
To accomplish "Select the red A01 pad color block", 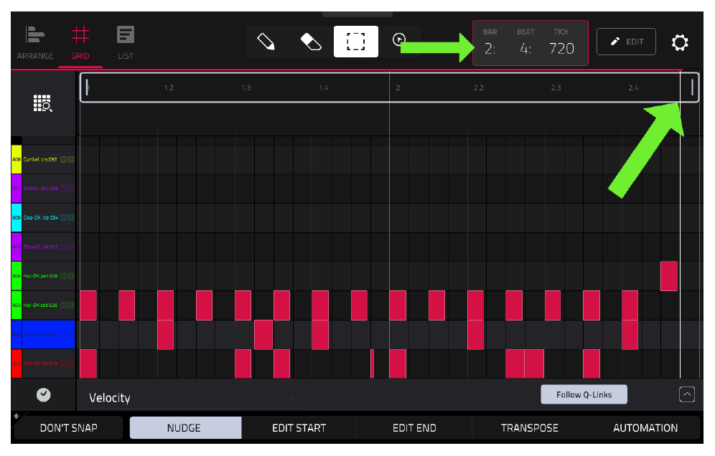I will pyautogui.click(x=17, y=364).
